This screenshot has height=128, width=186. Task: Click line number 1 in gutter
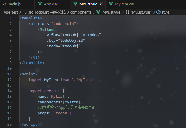(11, 18)
